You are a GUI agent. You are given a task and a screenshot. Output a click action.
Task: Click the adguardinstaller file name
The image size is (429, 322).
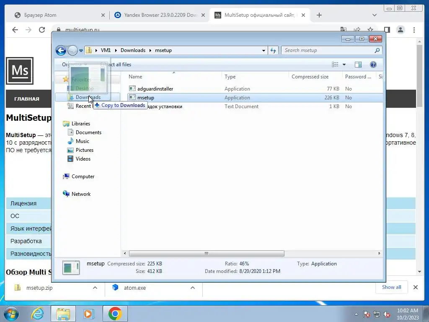pos(155,89)
